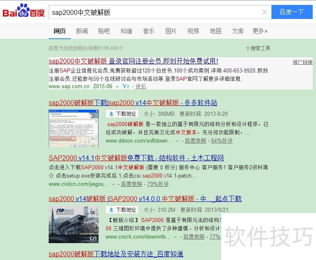Open the 土木工程网 SAP2000 v14.1 result title
Viewport: 316px width, 260px height.
136,158
